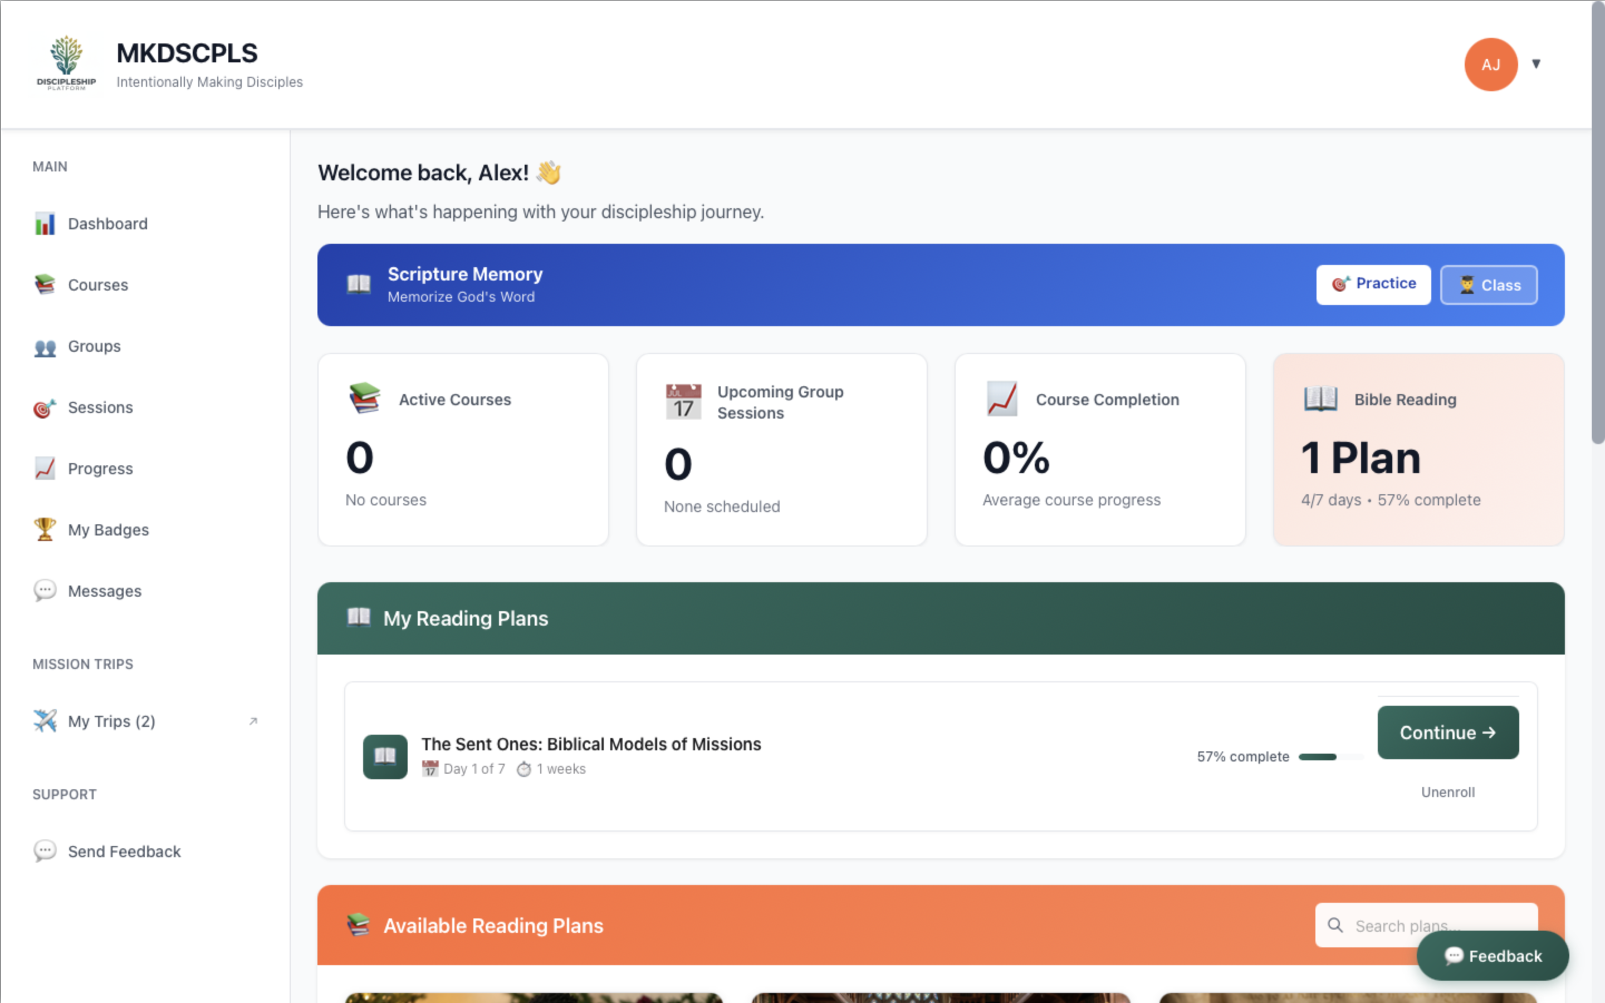Click Continue on The Sent Ones plan
Screen dimensions: 1605x1003
coord(1448,732)
